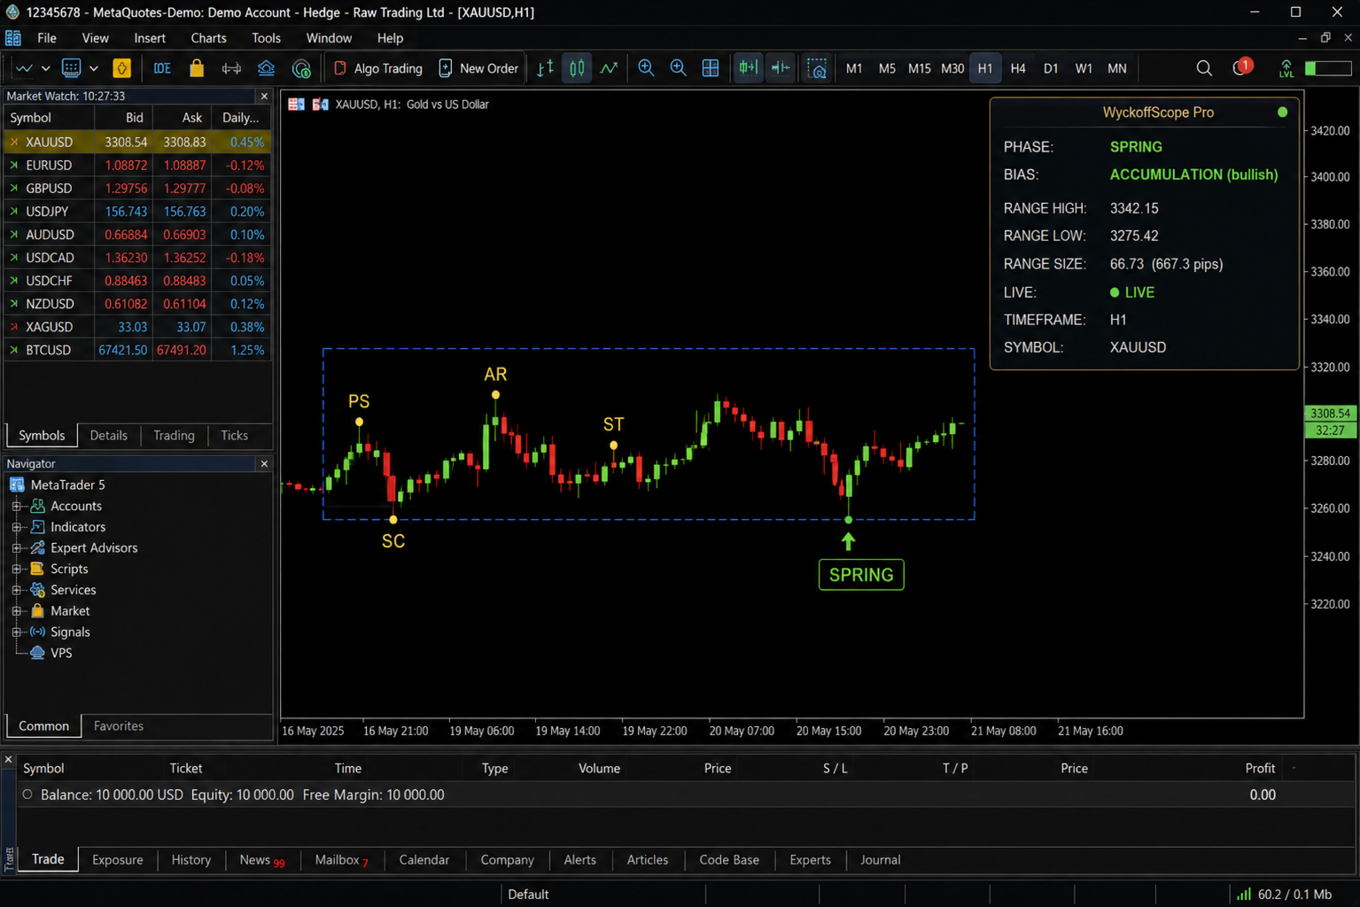Open the chart type dropdown arrow beside new chart
This screenshot has height=907, width=1360.
tap(45, 68)
